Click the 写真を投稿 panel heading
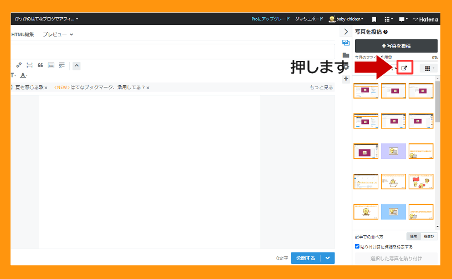452x279 pixels. (368, 32)
